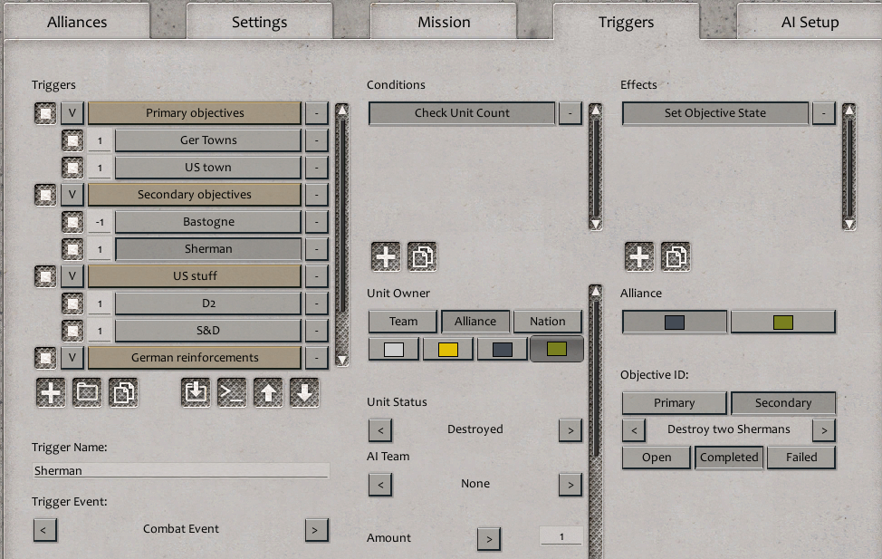This screenshot has width=882, height=559.
Task: Add a new trigger with the plus icon
Action: [x=51, y=393]
